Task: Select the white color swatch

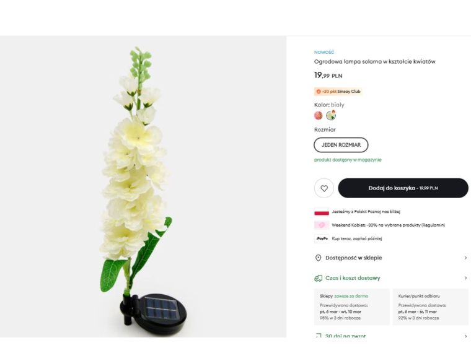Action: coord(331,115)
